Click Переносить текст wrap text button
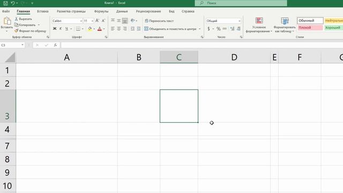Screen dimensions: 343x193 coord(159,21)
